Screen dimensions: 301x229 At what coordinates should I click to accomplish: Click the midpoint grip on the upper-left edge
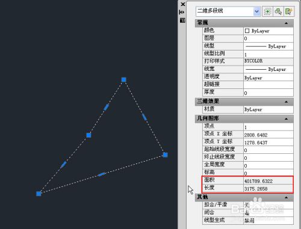(107, 107)
